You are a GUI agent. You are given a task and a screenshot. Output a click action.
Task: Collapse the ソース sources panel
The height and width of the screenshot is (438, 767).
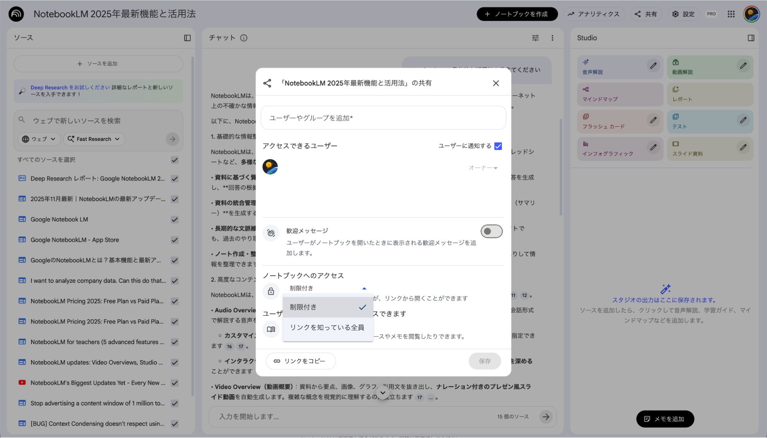point(188,38)
